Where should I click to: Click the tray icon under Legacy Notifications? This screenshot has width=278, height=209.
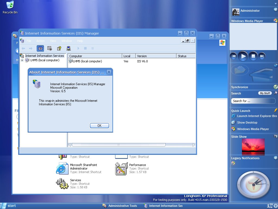click(x=233, y=163)
